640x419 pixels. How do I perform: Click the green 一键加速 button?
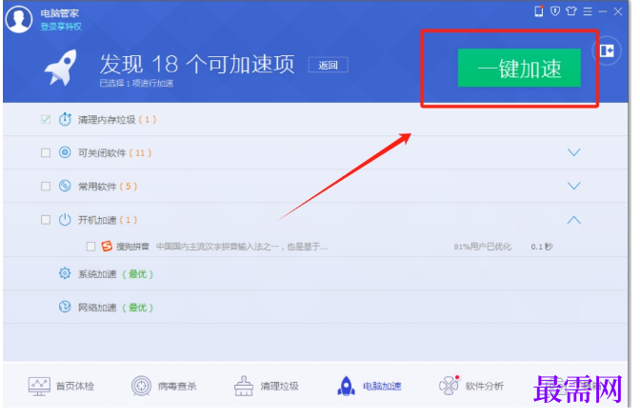519,68
